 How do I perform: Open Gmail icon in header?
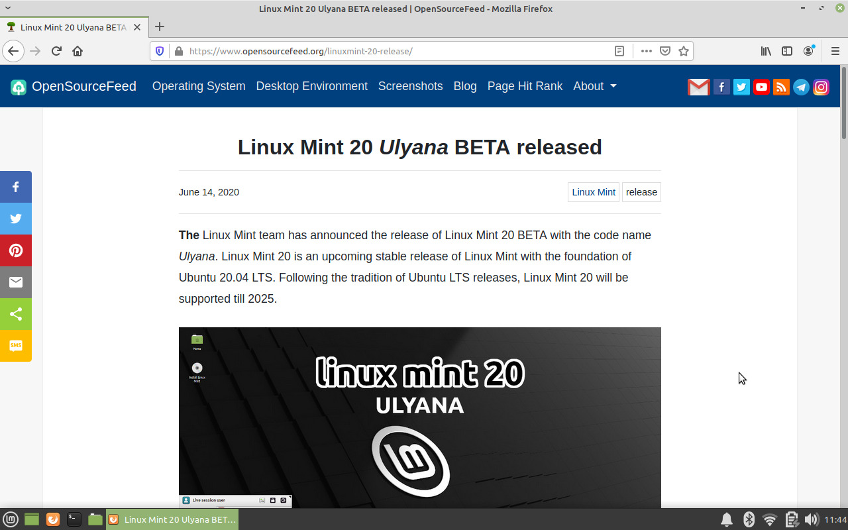[698, 87]
